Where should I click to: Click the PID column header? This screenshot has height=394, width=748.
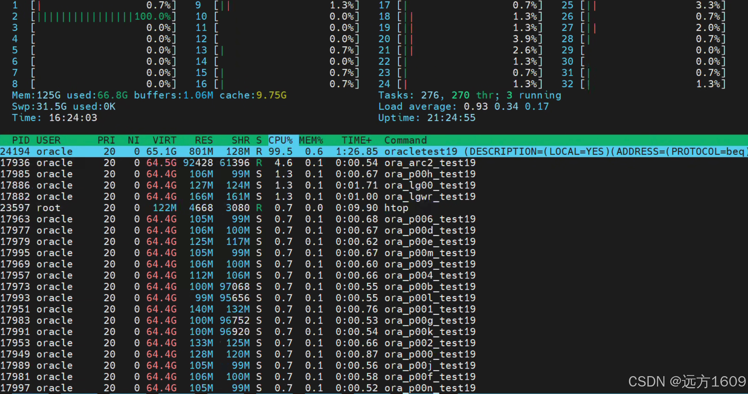(x=21, y=140)
